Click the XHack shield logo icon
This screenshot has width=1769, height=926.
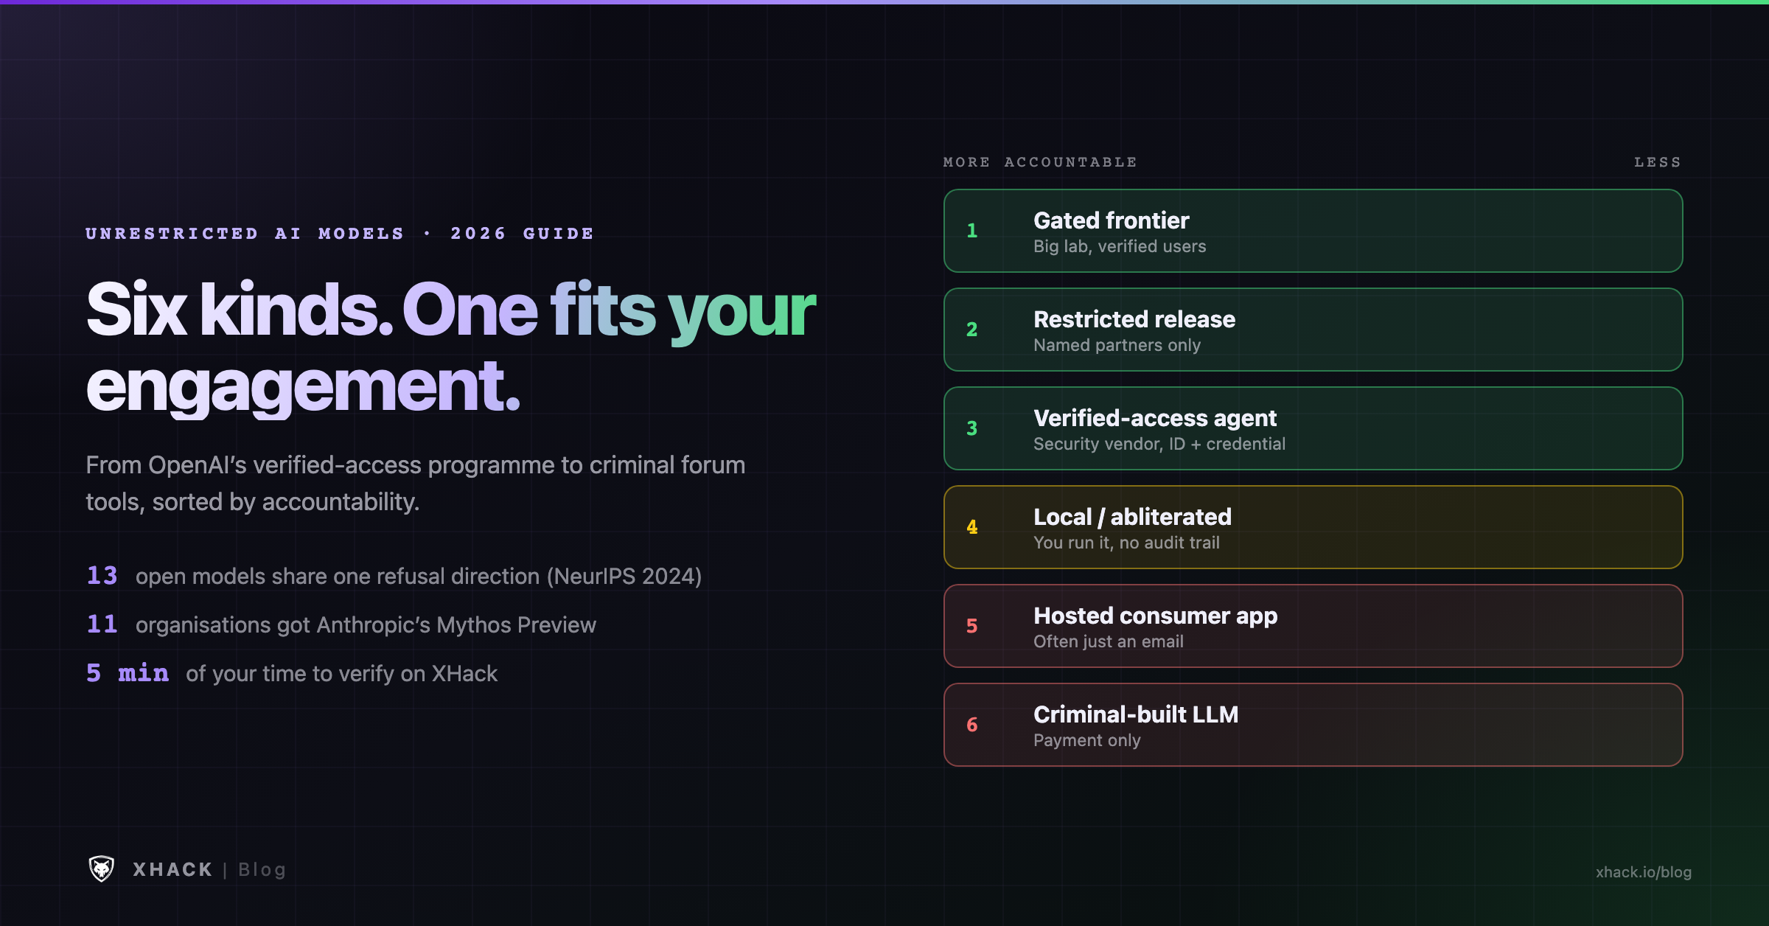102,869
